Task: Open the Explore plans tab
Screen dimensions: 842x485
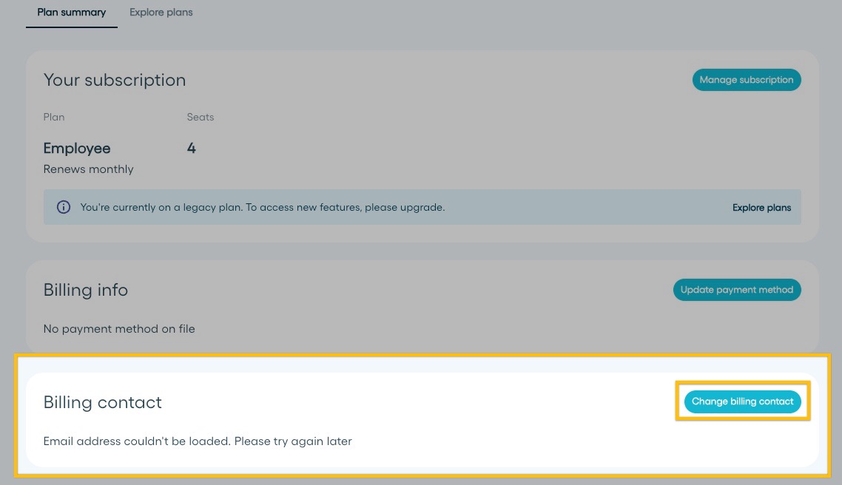Action: coord(161,13)
